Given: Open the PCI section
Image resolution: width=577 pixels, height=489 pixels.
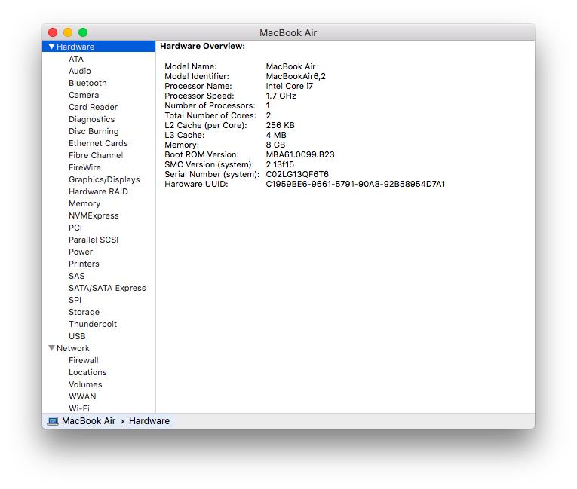Looking at the screenshot, I should pos(75,228).
